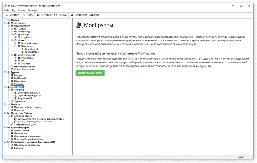The image size is (257, 163).
Task: Click the user icon of Трунев Игорь
Action: [22, 52]
